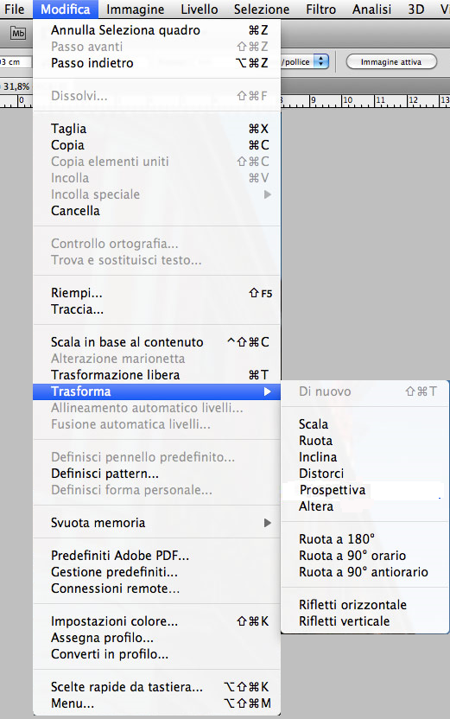The image size is (450, 719).
Task: Open the 3D menu
Action: 416,10
